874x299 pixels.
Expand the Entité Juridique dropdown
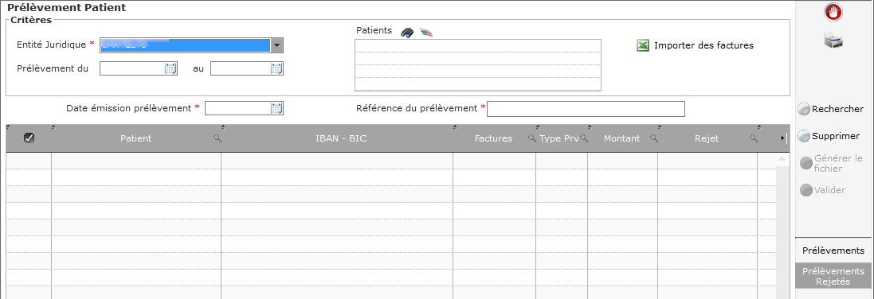(x=277, y=45)
